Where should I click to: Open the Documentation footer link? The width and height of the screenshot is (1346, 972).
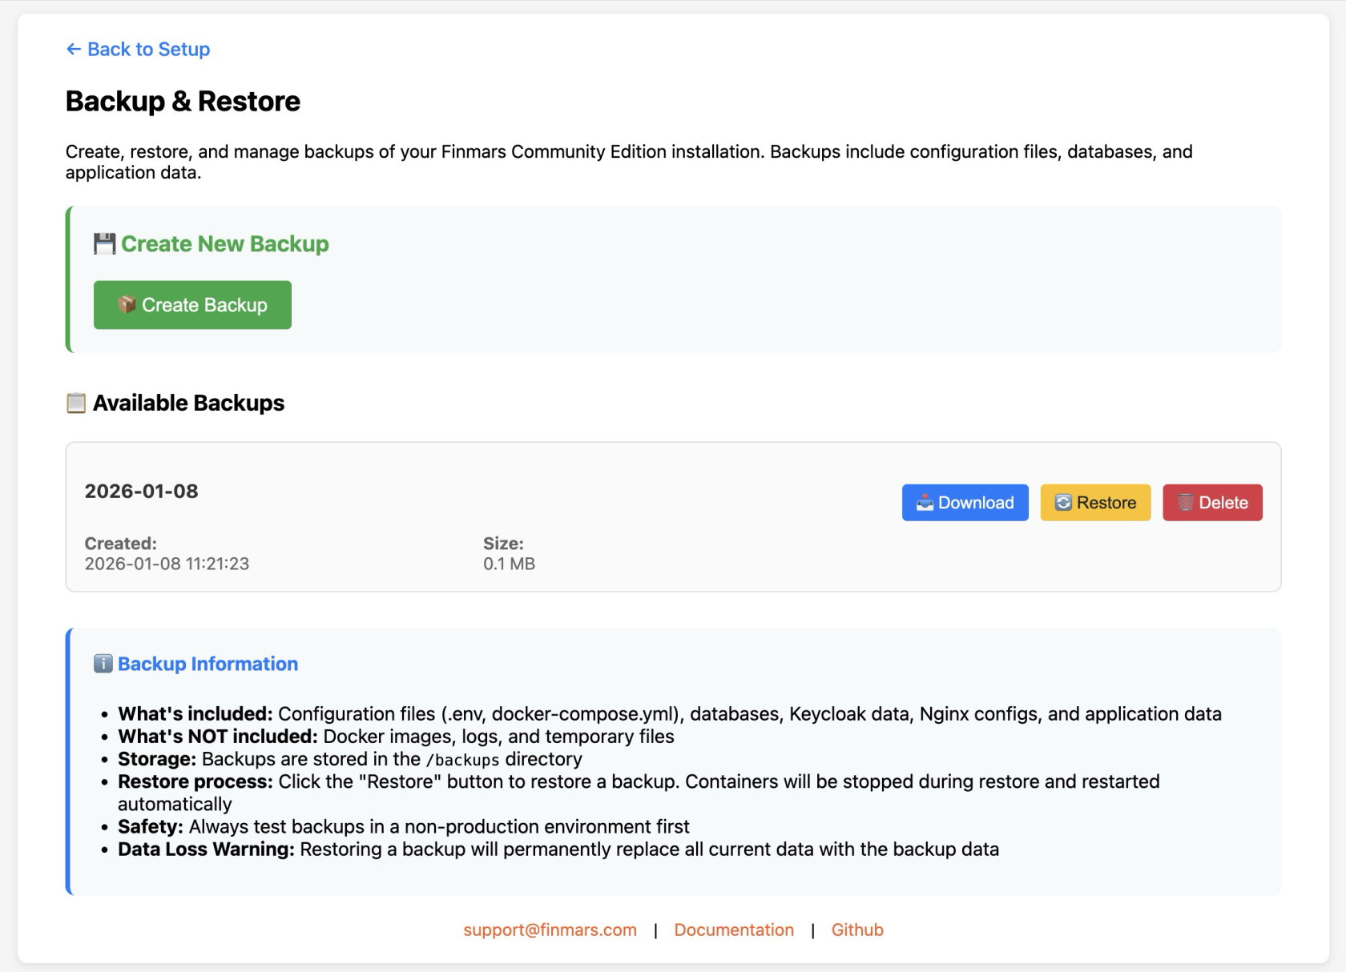tap(734, 930)
